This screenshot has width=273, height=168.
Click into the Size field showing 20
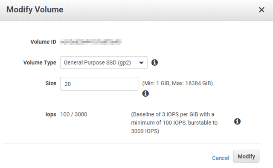pos(99,84)
